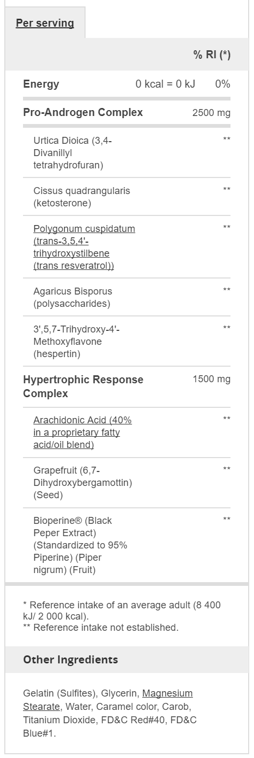
Task: Click the 0 kcal = 0 kJ value
Action: (166, 84)
